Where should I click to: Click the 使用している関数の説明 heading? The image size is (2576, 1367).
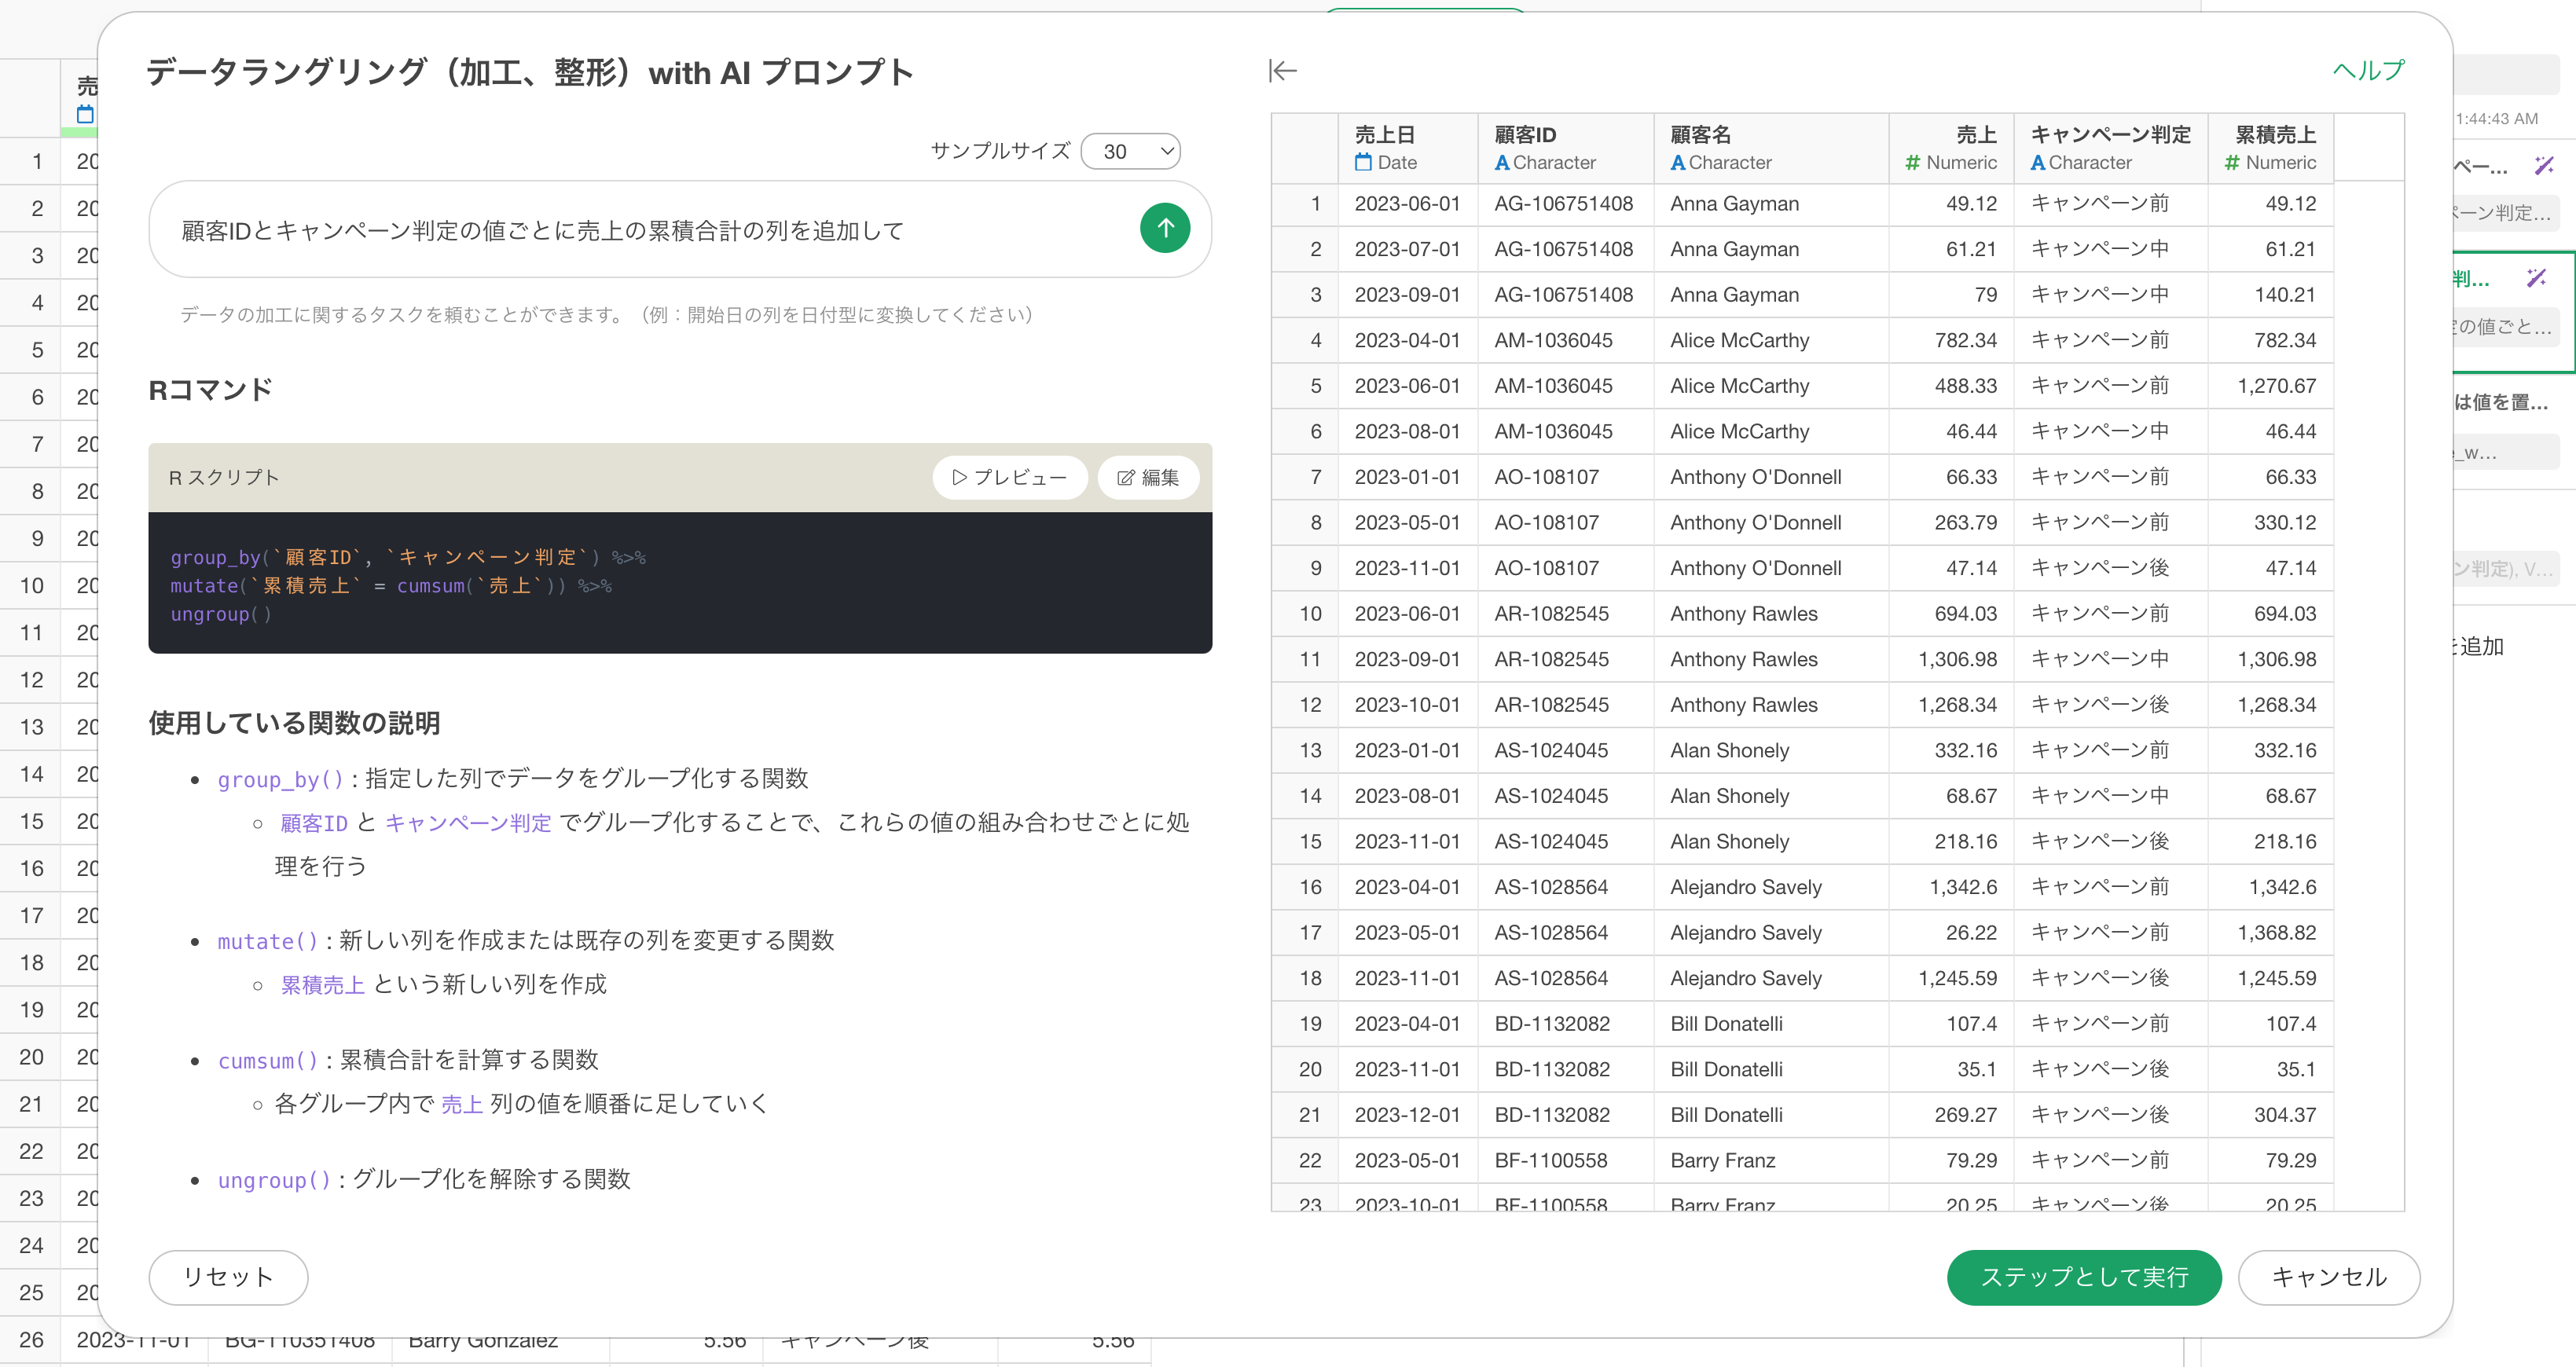(x=294, y=723)
